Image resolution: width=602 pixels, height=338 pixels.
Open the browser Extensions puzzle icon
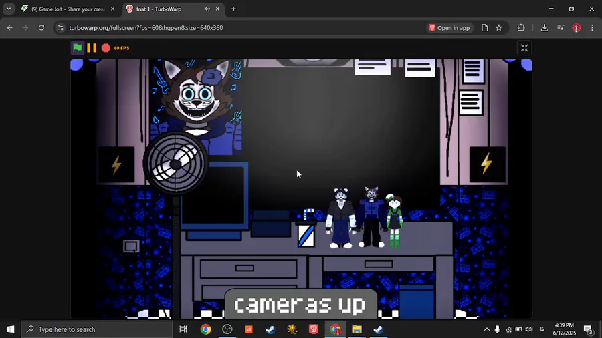521,27
